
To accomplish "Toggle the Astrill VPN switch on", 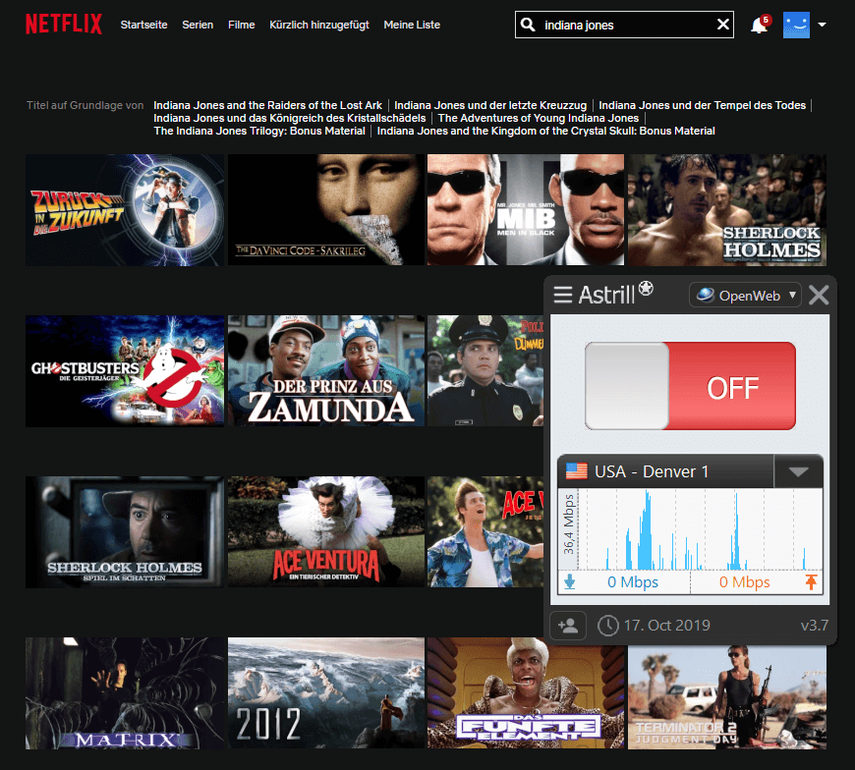I will (690, 386).
